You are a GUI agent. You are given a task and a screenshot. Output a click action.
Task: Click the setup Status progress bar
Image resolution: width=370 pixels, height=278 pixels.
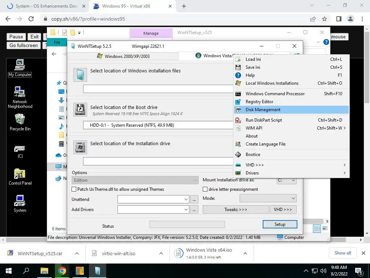click(187, 224)
